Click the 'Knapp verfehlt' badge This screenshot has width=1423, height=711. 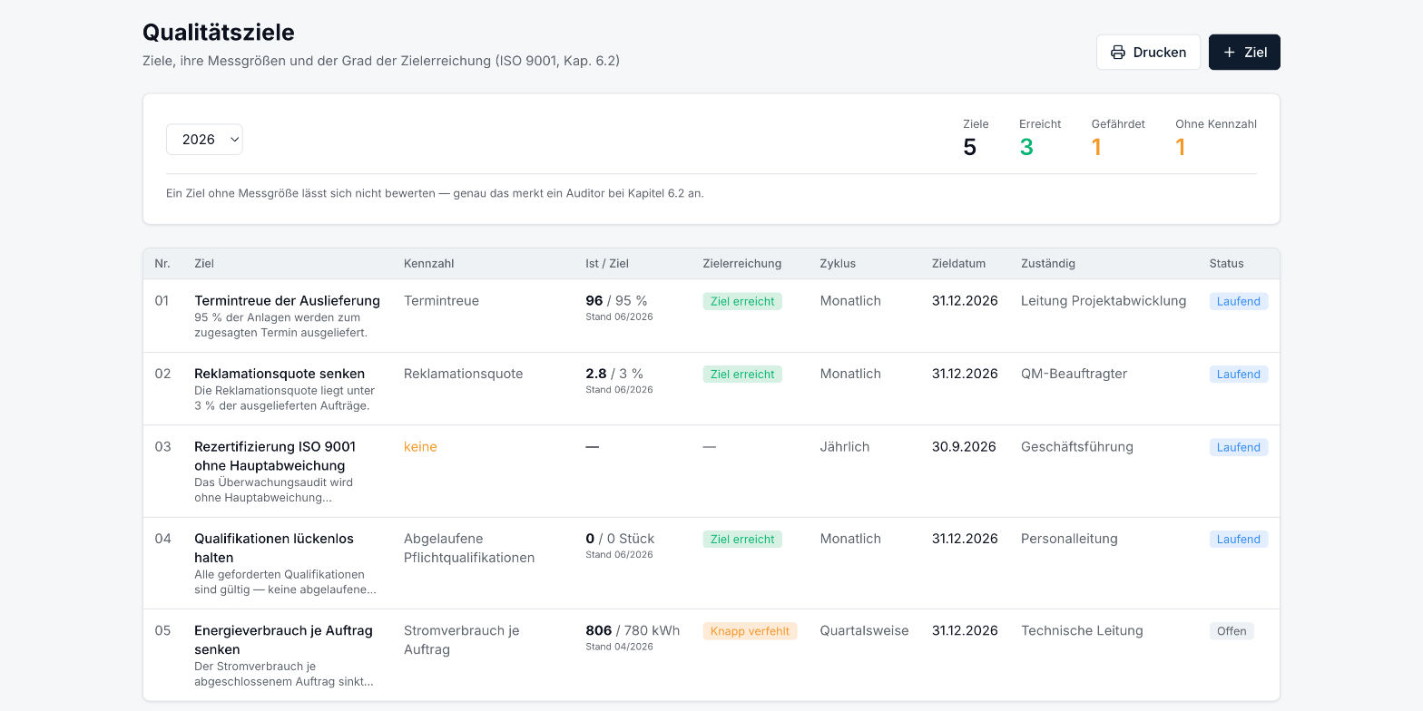pyautogui.click(x=750, y=631)
